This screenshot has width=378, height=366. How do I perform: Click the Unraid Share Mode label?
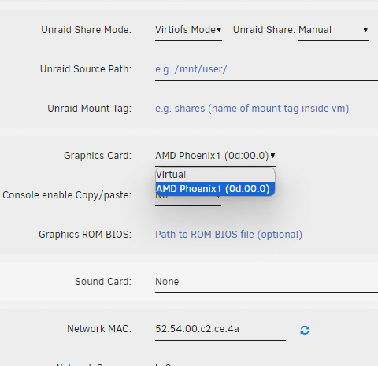pos(86,30)
